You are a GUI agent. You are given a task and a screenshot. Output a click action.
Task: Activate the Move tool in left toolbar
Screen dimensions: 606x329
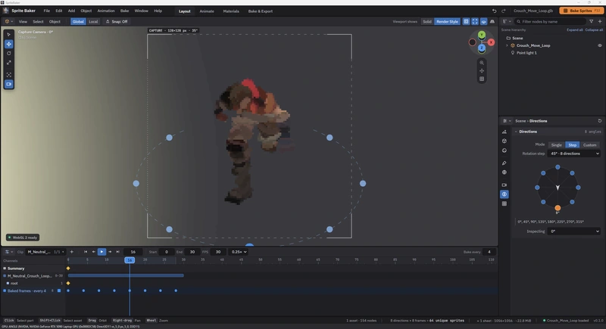tap(8, 44)
